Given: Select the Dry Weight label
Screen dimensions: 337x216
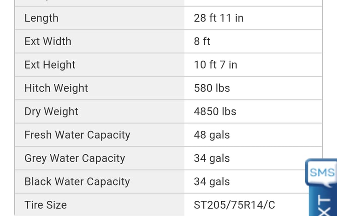Looking at the screenshot, I should 51,111.
